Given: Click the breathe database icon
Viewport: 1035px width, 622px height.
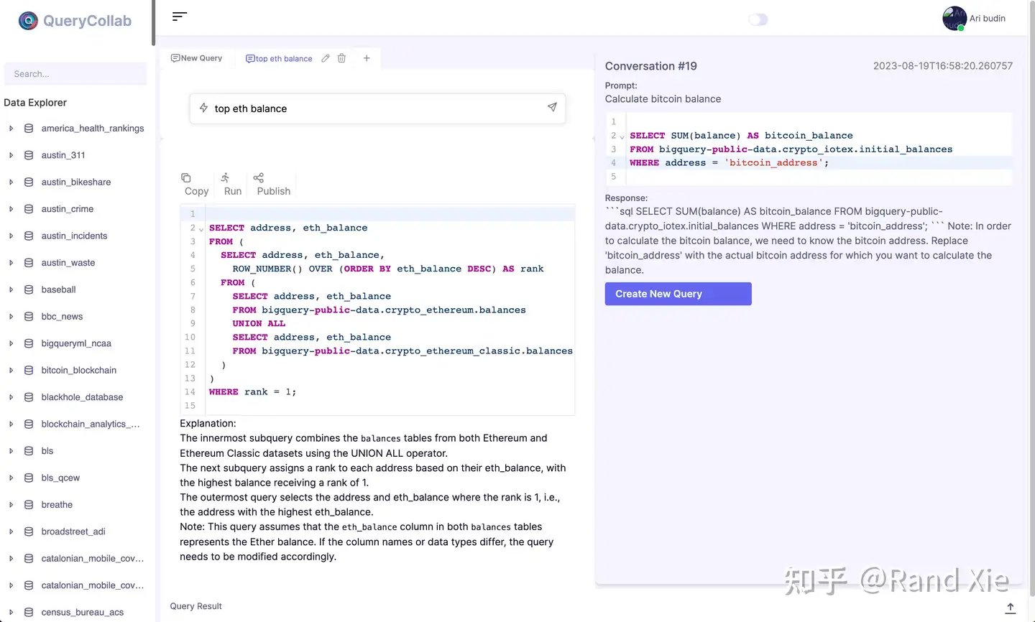Looking at the screenshot, I should click(x=29, y=505).
